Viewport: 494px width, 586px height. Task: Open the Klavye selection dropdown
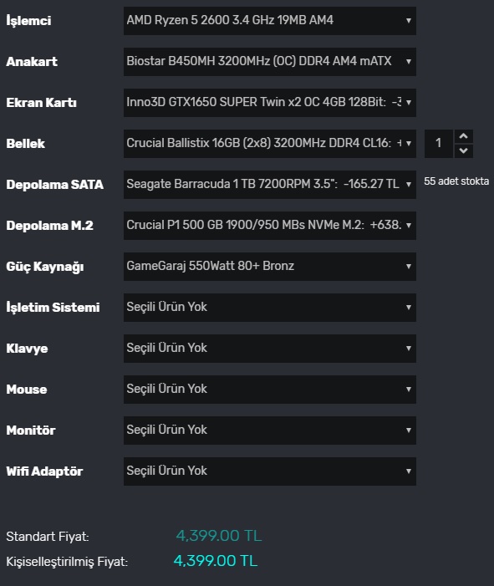(x=270, y=349)
